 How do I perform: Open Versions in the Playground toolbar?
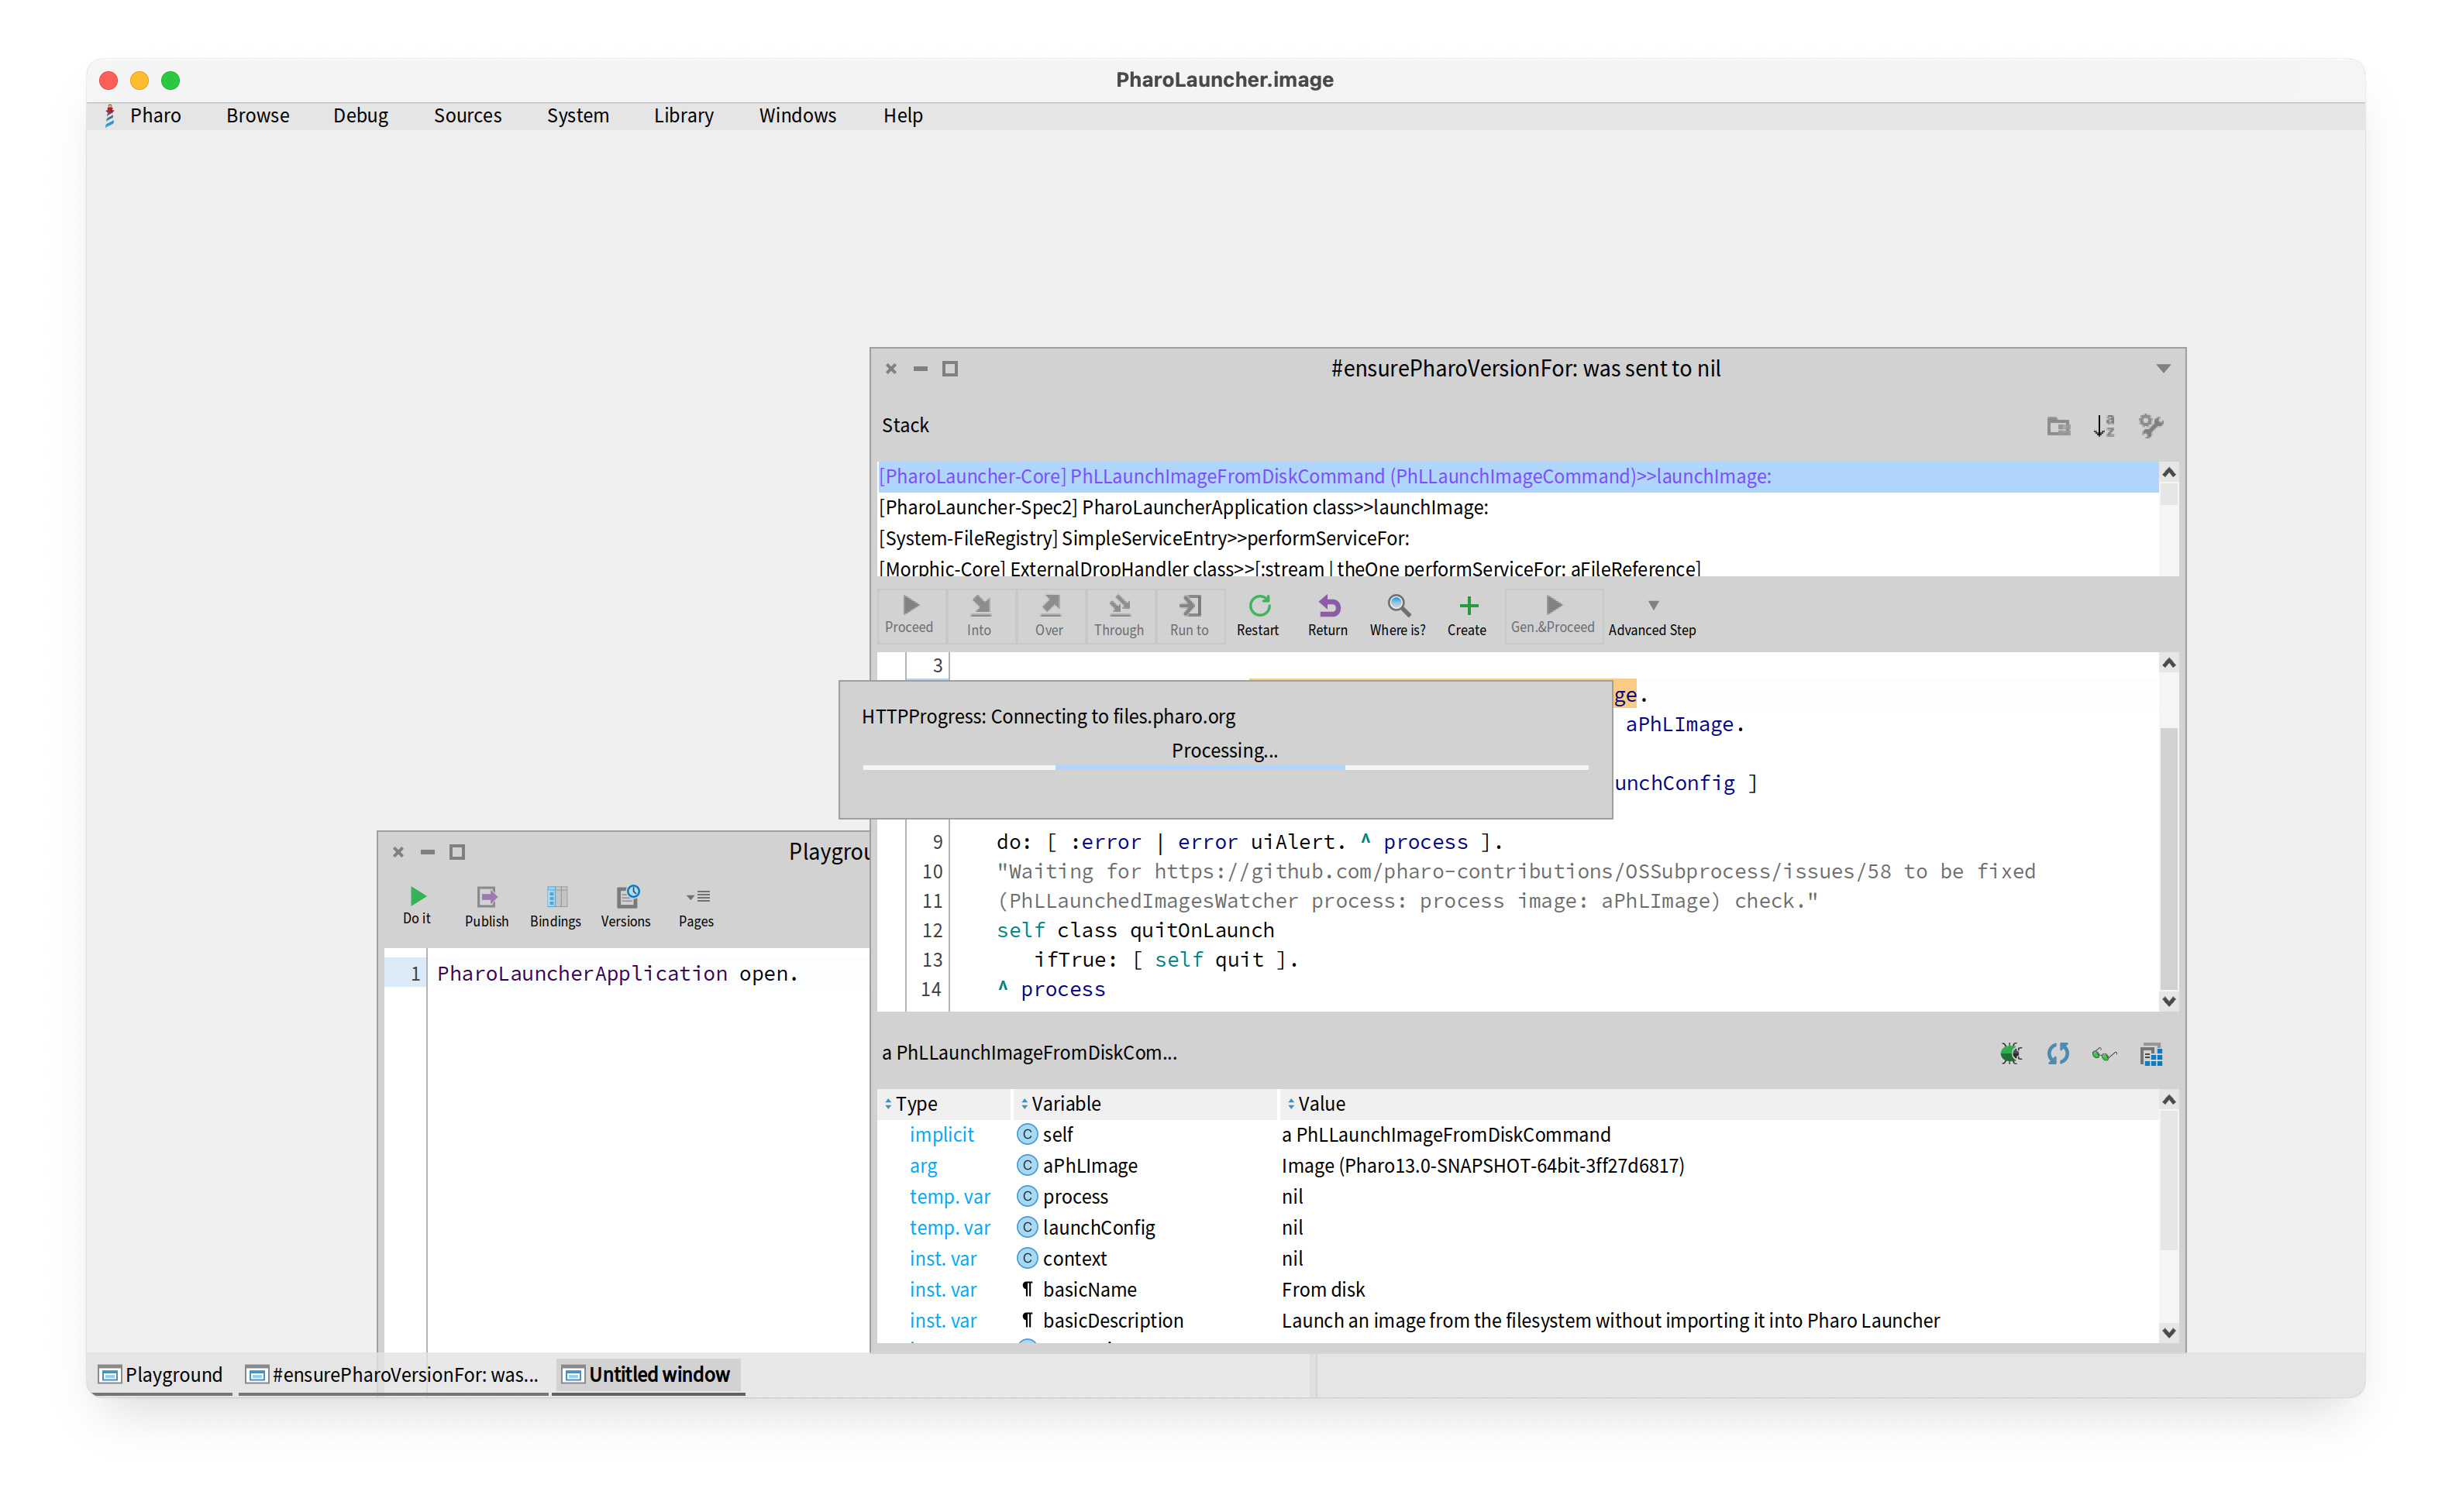click(626, 897)
